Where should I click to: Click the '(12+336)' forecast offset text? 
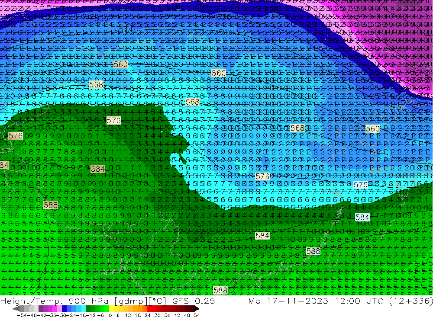(411, 301)
